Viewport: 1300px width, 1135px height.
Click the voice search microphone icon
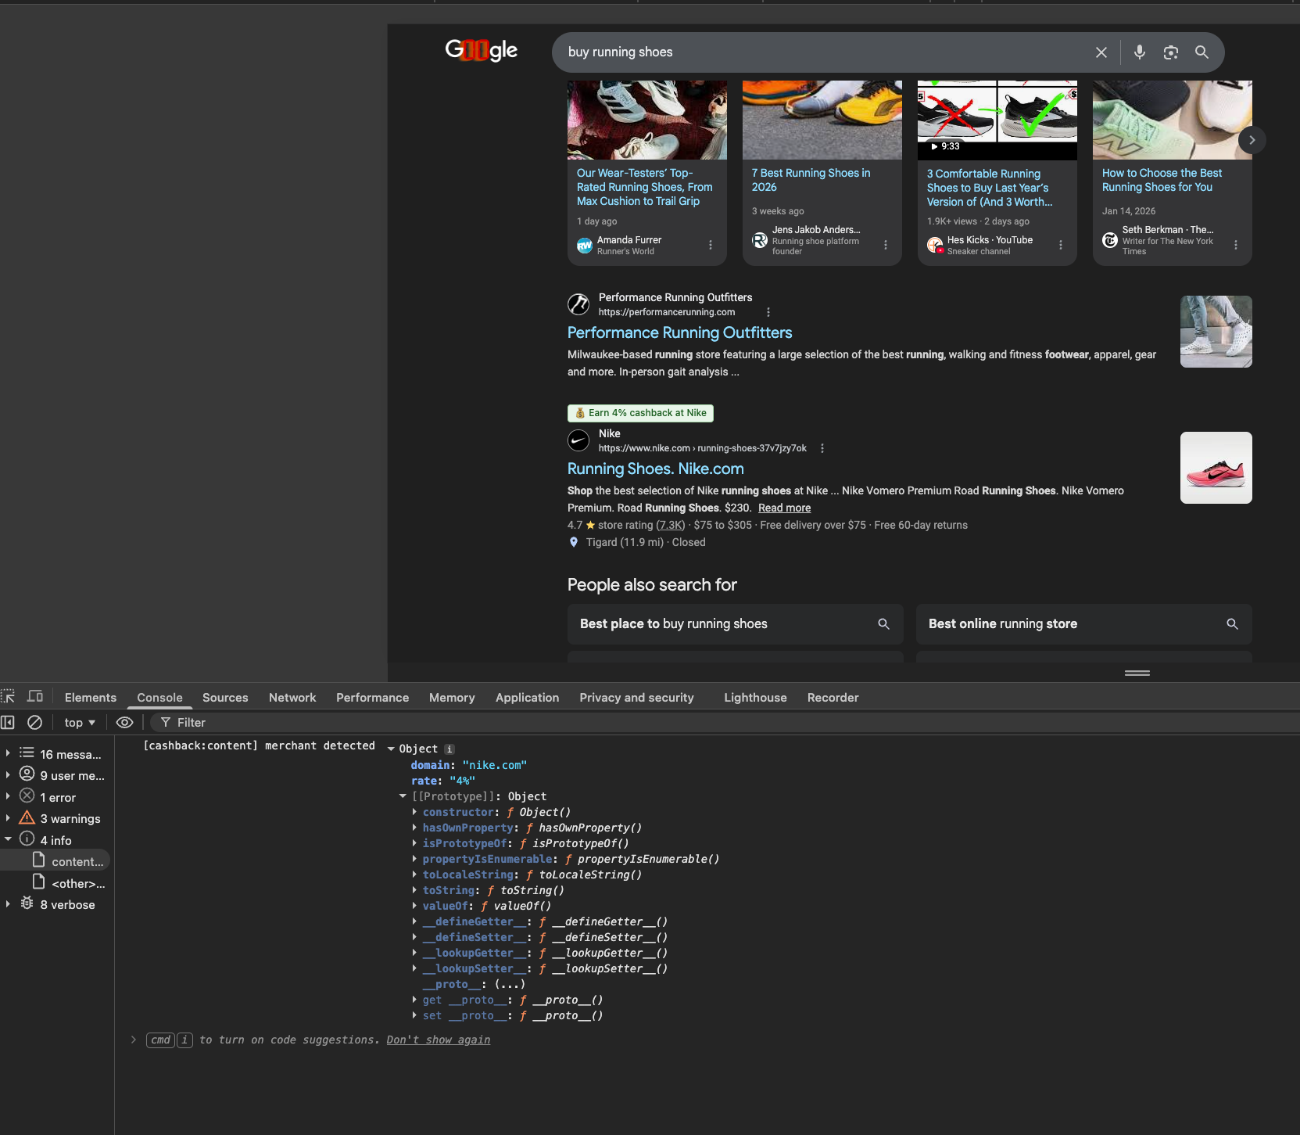pyautogui.click(x=1139, y=52)
